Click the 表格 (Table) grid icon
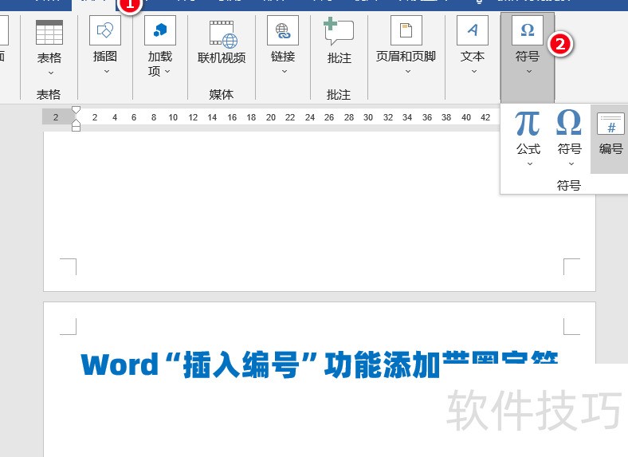 pyautogui.click(x=49, y=32)
